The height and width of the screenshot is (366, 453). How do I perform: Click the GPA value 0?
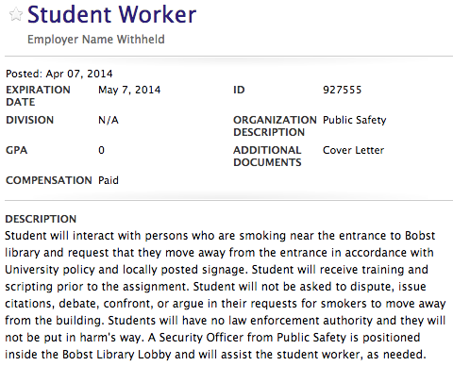[x=101, y=150]
